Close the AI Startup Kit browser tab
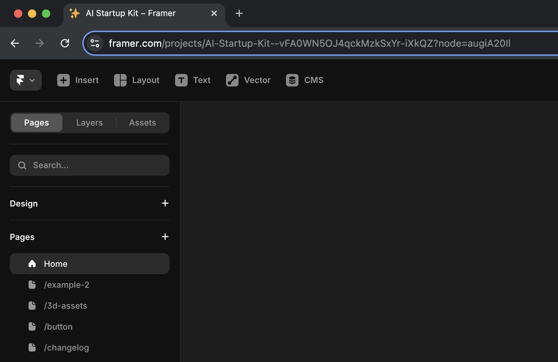 click(214, 13)
